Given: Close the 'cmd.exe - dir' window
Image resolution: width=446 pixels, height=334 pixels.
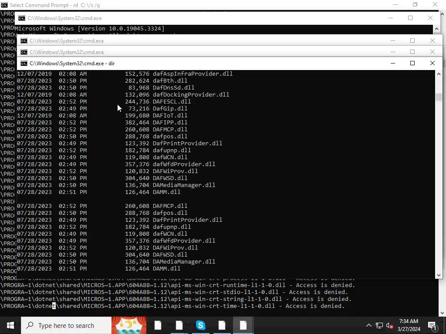Looking at the screenshot, I should click(x=432, y=63).
